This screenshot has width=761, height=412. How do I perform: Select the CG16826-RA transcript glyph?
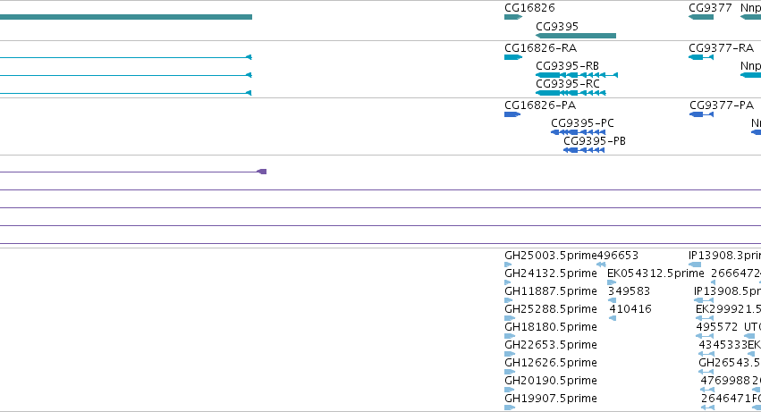(513, 57)
